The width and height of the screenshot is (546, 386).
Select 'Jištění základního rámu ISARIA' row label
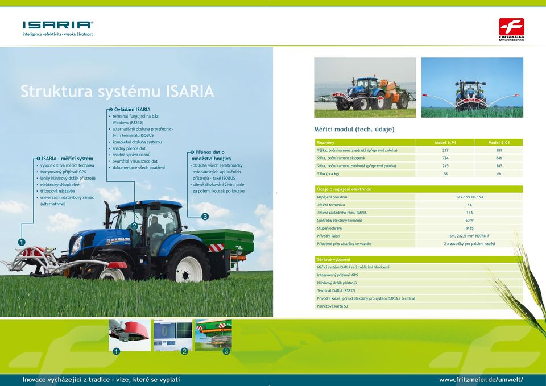pyautogui.click(x=342, y=213)
